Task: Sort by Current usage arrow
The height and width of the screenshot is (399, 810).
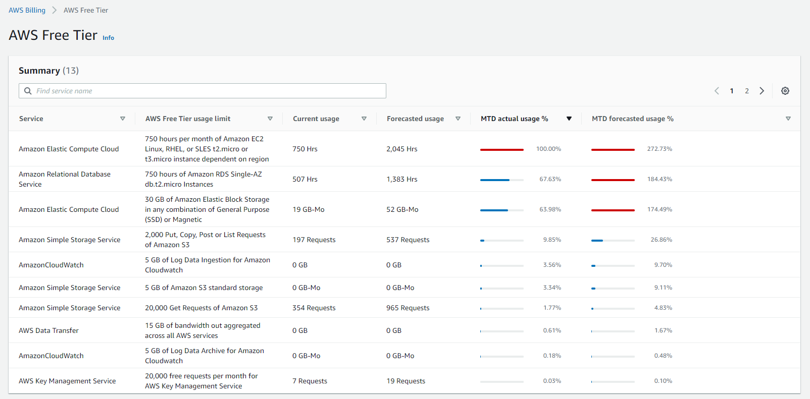Action: (364, 119)
